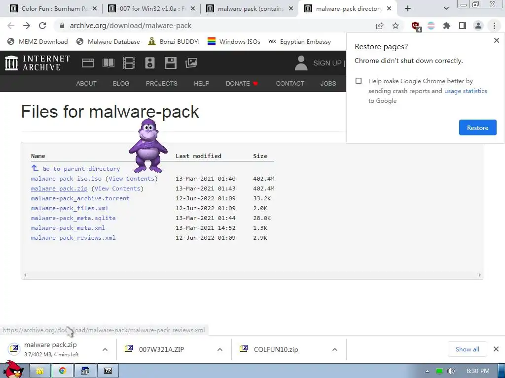Click the horizontal scrollbar right arrow

coord(479,275)
